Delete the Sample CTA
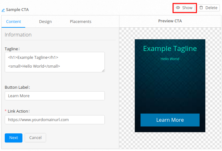The width and height of the screenshot is (222, 151). [208, 8]
